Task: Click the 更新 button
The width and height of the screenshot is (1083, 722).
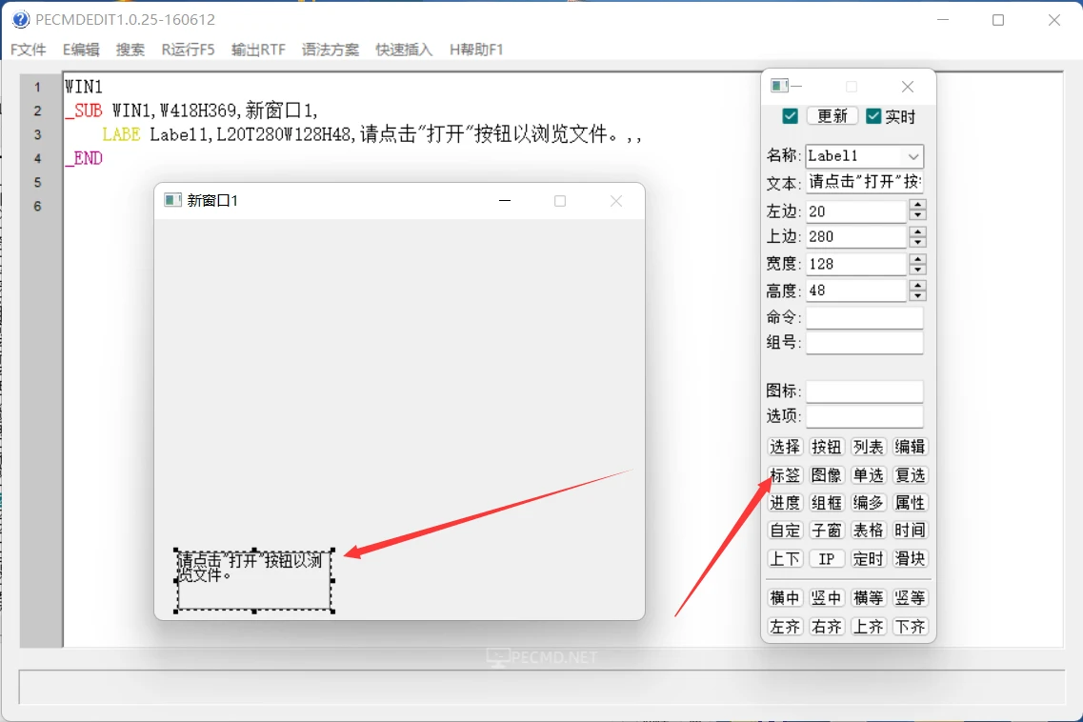Action: click(x=832, y=116)
